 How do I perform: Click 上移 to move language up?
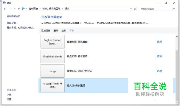tap(64, 31)
